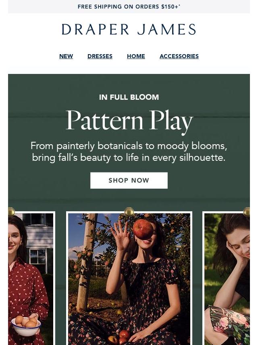The width and height of the screenshot is (258, 345).
Task: Click the Pattern Play headline
Action: (x=129, y=121)
